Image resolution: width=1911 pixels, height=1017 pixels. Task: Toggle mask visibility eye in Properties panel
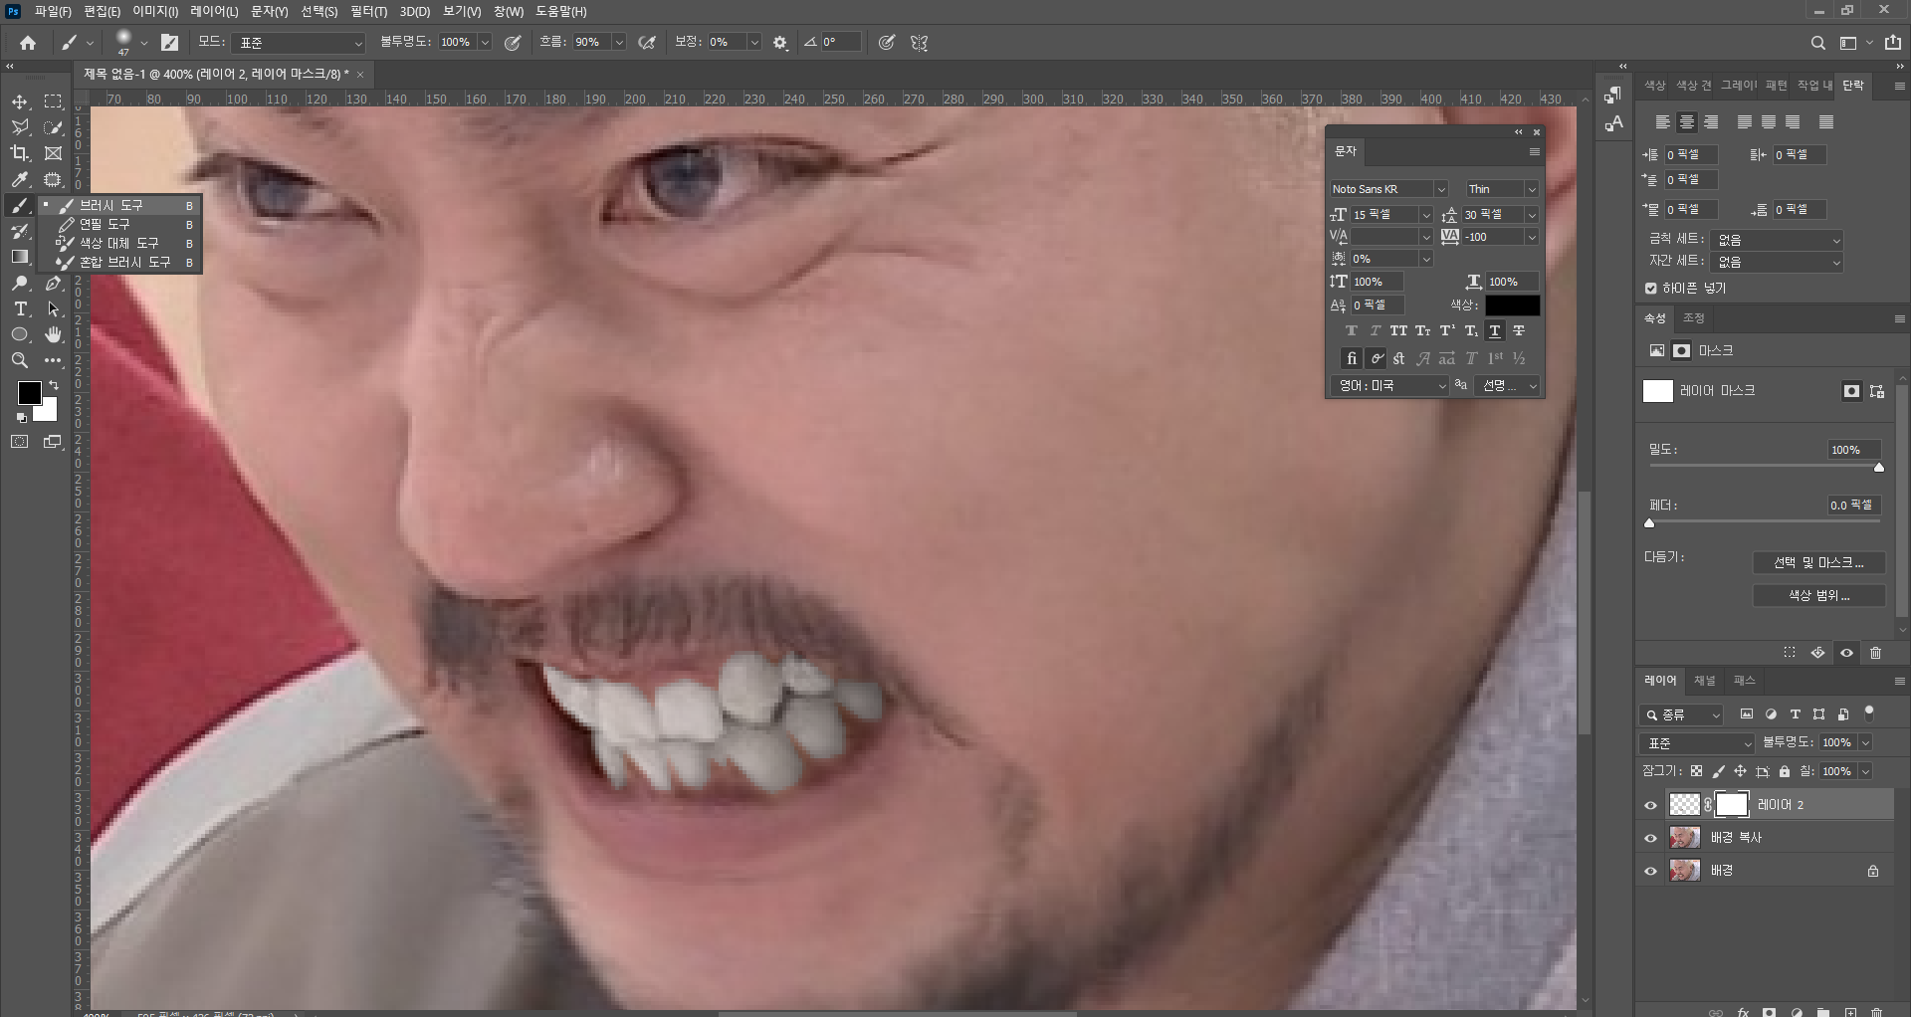[1847, 653]
